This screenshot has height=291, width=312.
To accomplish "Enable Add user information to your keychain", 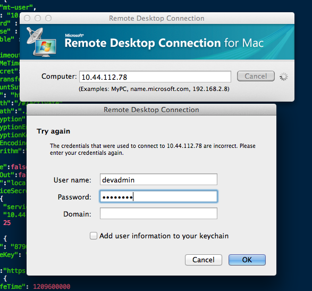I will (94, 236).
